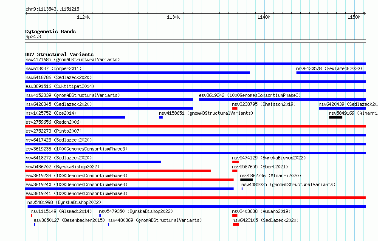Click the 1150k ruler tick label
Screen dimensions: 378x241
tap(354, 17)
